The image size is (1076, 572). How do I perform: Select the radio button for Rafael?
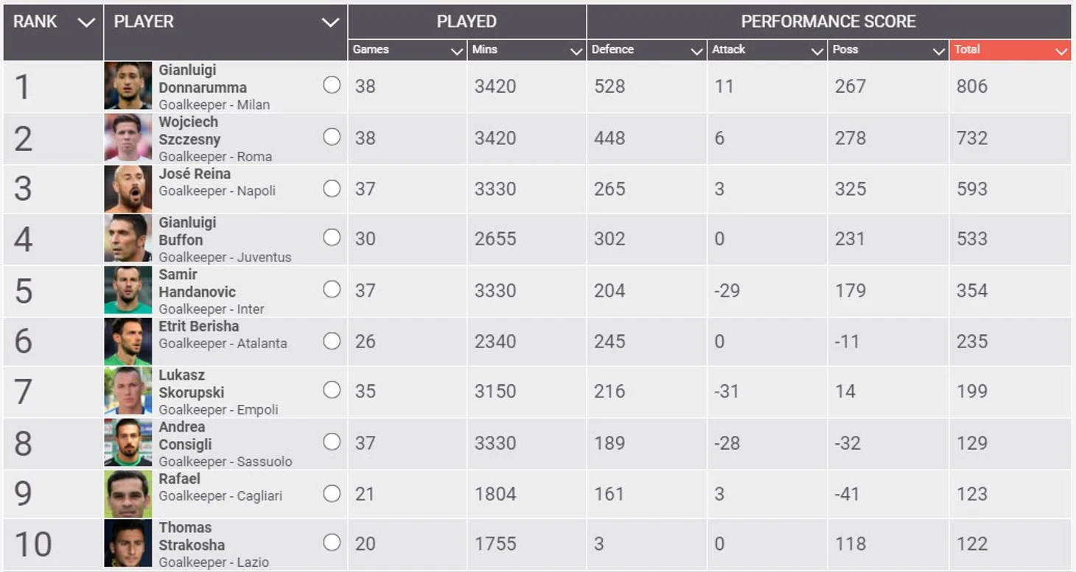[332, 493]
